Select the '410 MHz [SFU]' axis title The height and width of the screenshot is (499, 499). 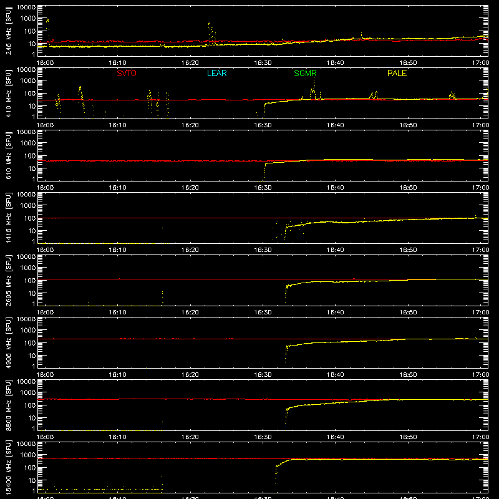pos(9,93)
